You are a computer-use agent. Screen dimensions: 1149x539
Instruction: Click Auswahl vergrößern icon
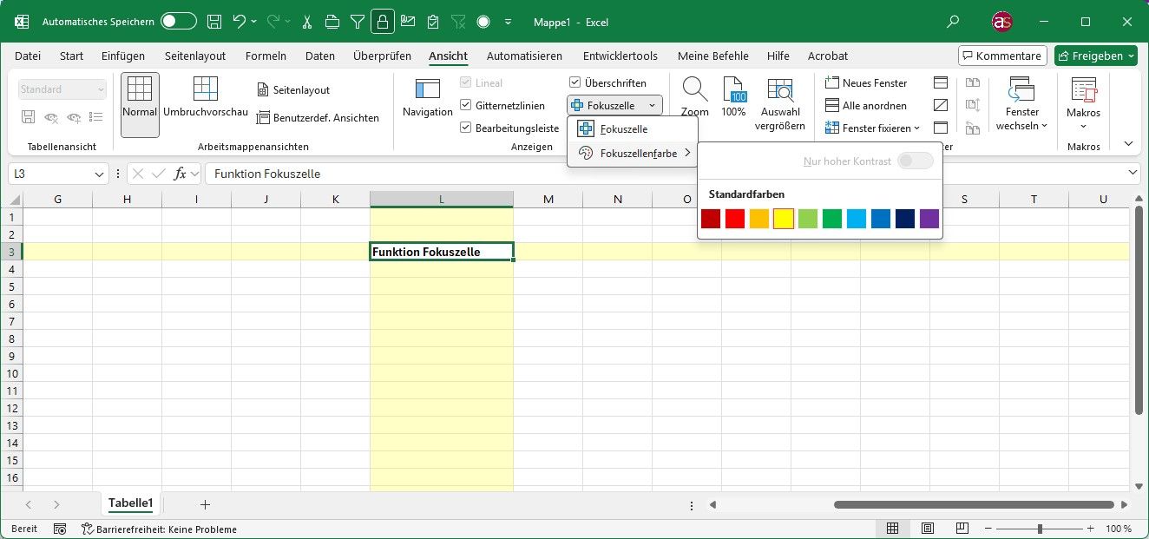[780, 90]
